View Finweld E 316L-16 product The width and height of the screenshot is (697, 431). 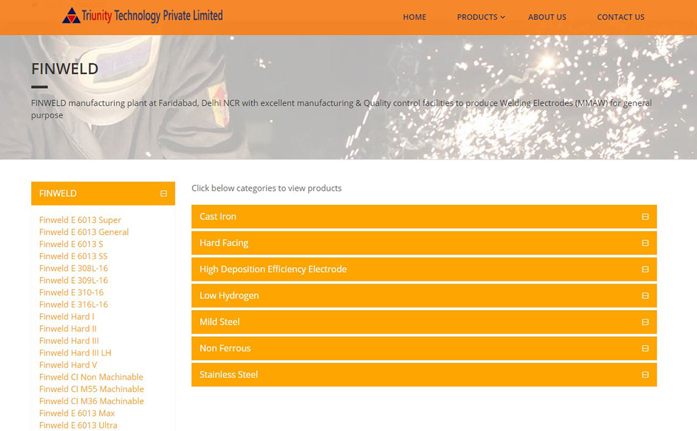tap(73, 304)
